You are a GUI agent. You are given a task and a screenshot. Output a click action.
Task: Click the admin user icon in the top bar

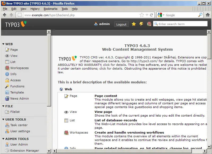pyautogui.click(x=96, y=24)
